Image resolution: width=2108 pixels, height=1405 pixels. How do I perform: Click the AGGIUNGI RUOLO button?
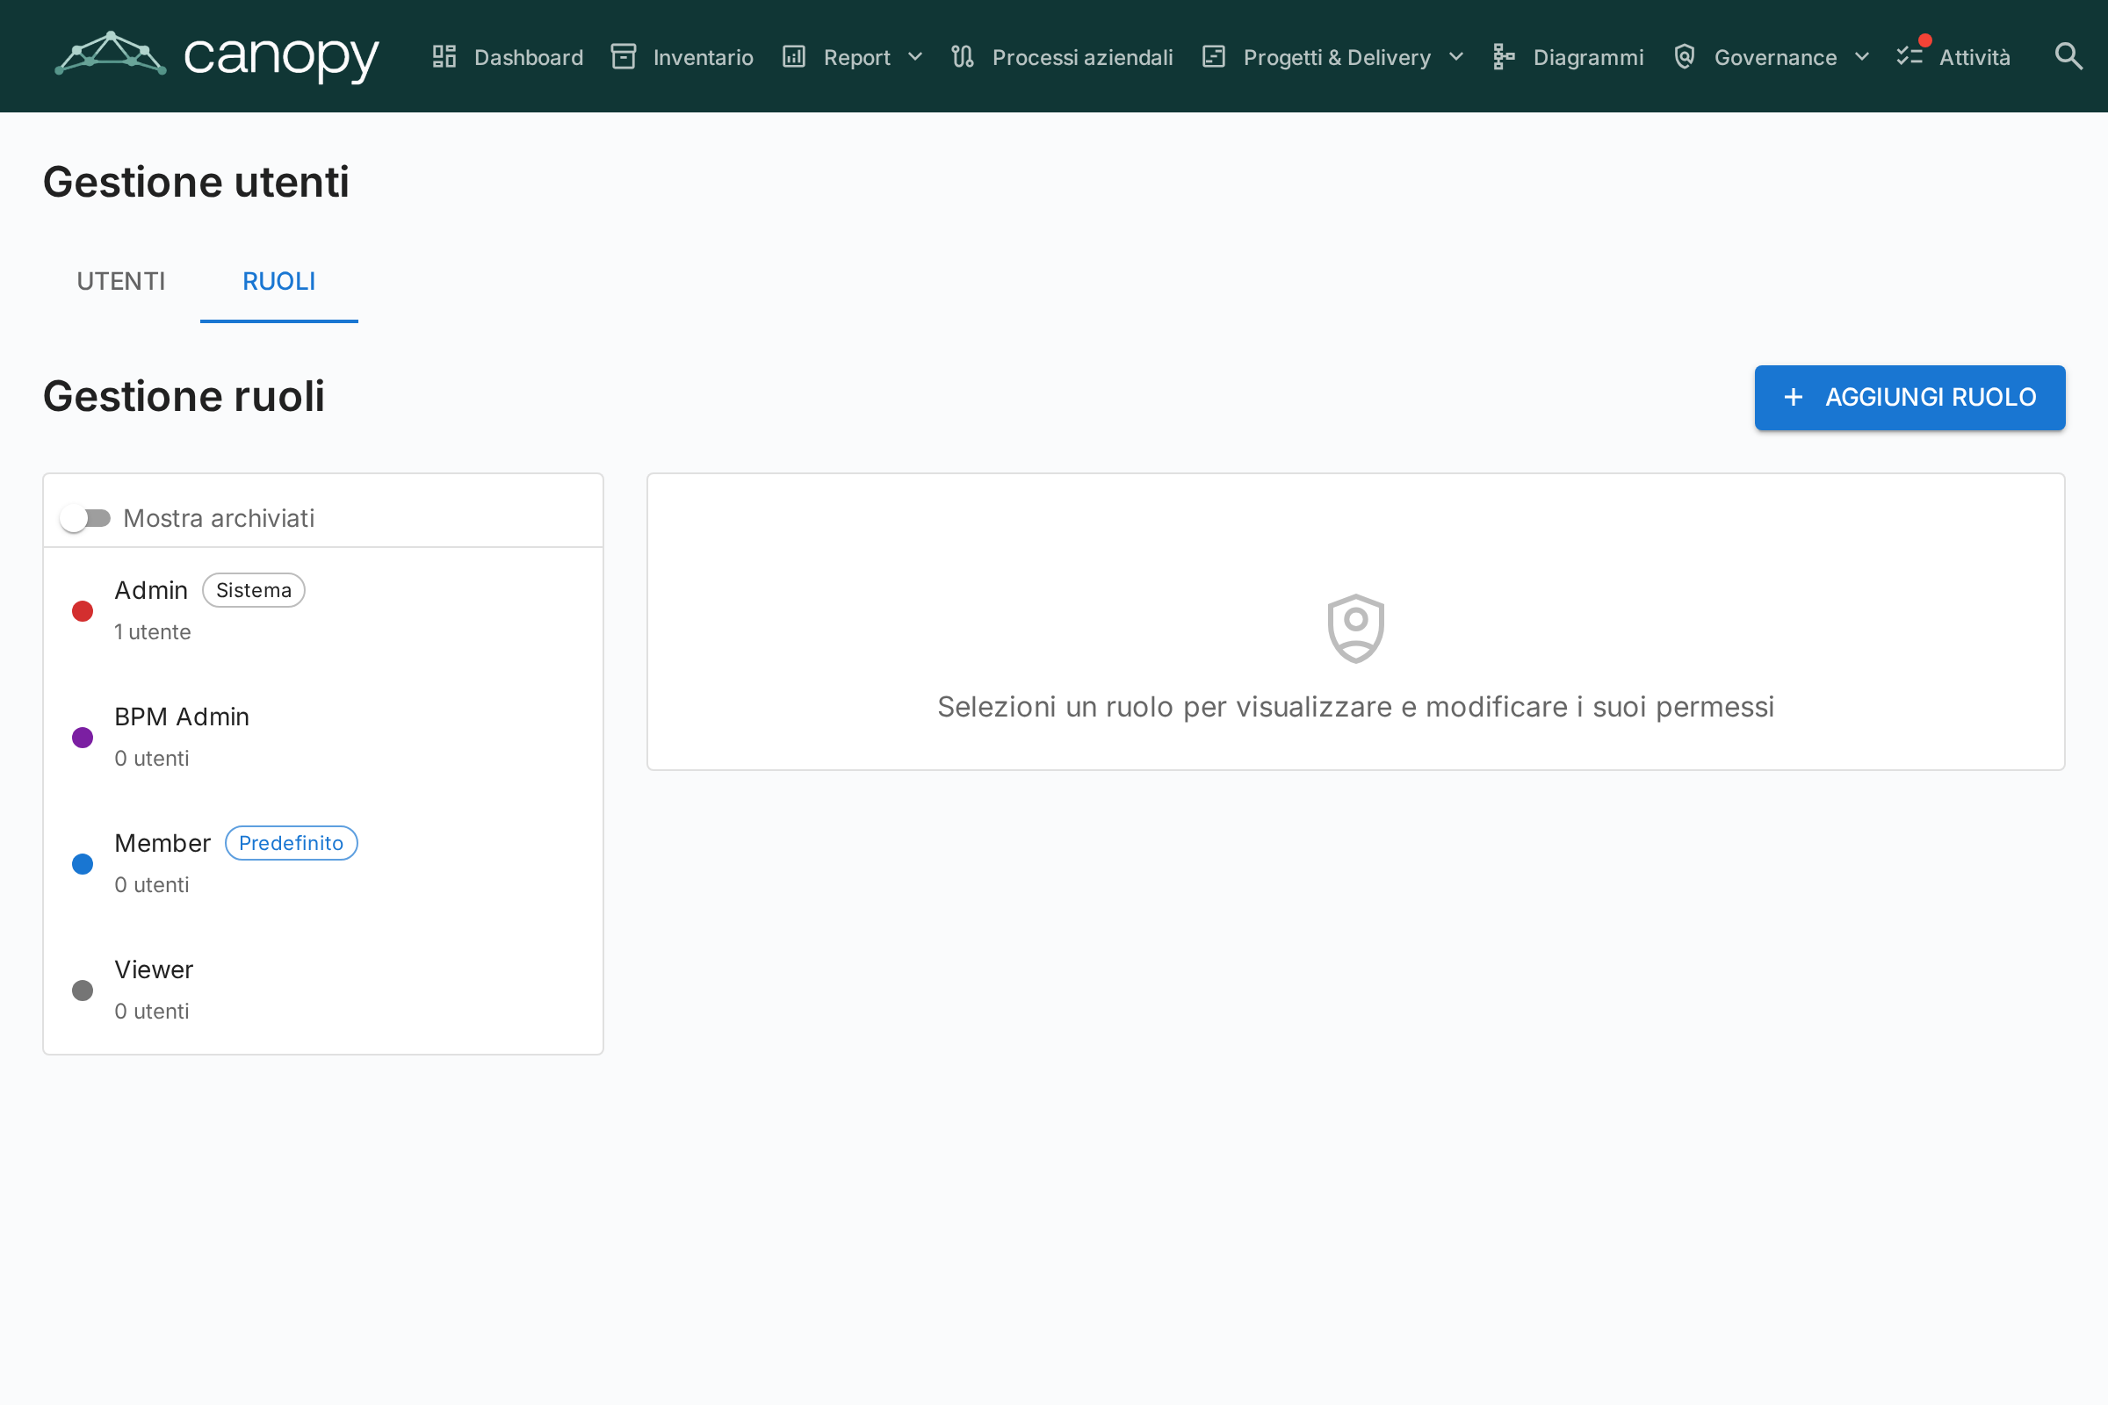pos(1909,397)
